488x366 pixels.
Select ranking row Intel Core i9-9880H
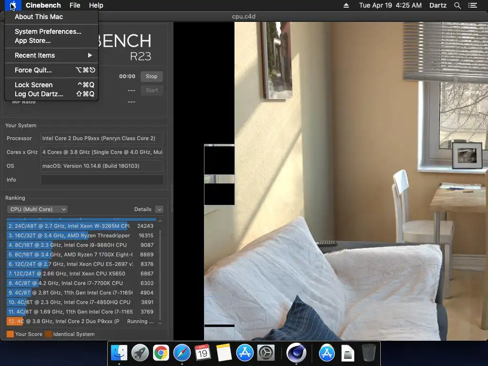pyautogui.click(x=81, y=245)
